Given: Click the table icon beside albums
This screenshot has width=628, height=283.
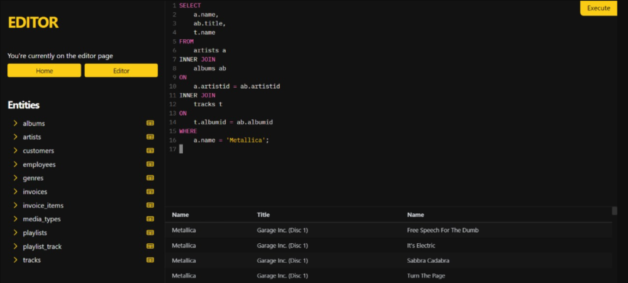Looking at the screenshot, I should pyautogui.click(x=150, y=123).
